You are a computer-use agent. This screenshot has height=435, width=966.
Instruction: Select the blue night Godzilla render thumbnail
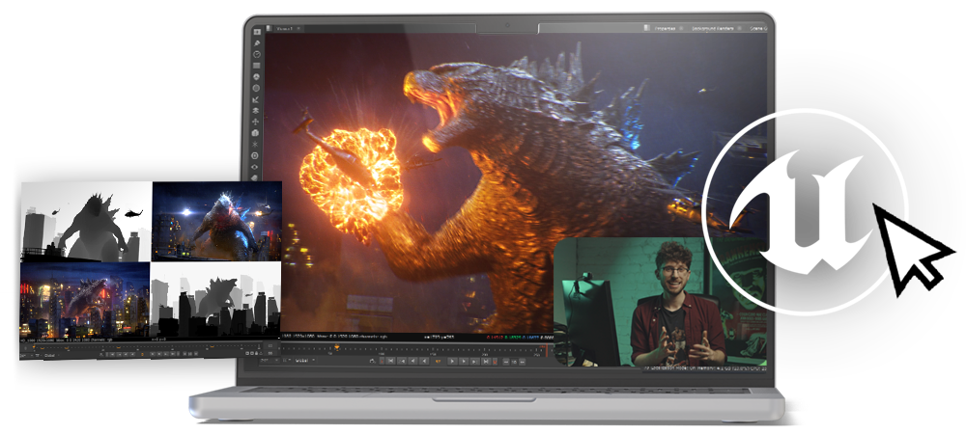pyautogui.click(x=216, y=221)
